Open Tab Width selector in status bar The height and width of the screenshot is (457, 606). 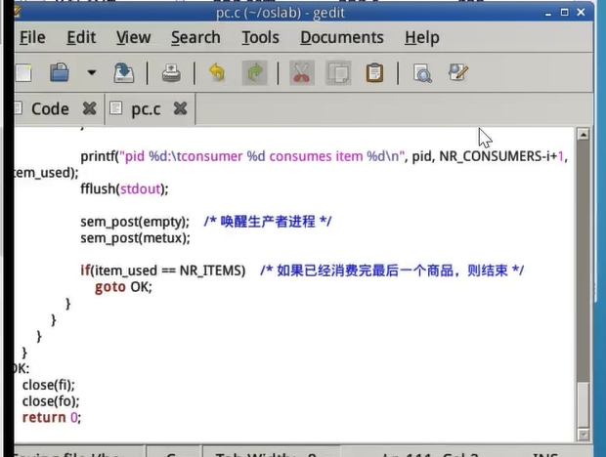(x=271, y=452)
